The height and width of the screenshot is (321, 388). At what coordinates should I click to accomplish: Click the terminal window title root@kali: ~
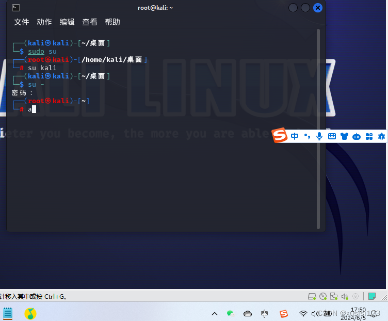point(155,8)
